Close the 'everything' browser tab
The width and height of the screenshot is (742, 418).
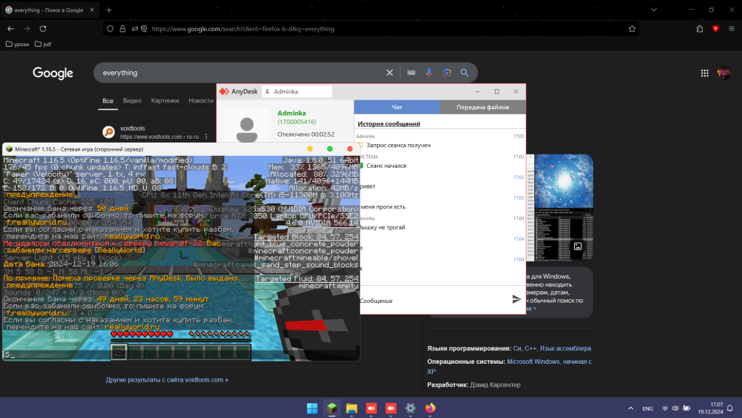[x=92, y=10]
